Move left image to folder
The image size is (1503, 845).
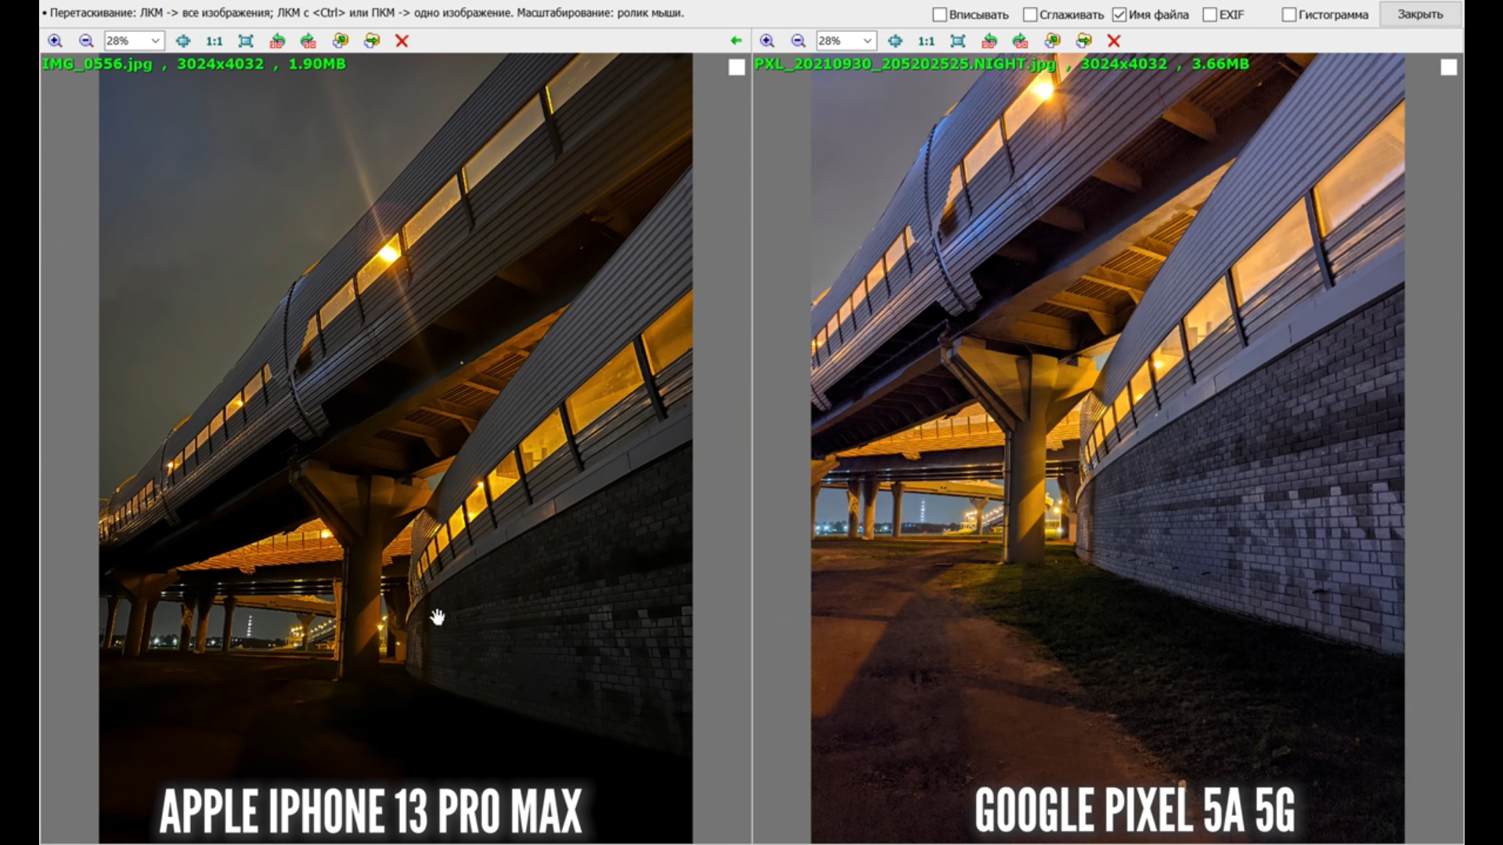coord(372,41)
